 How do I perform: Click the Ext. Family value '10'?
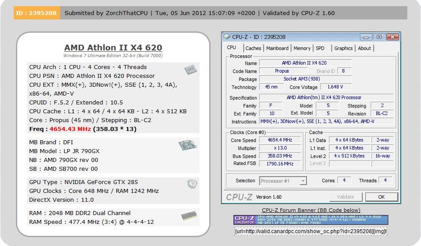point(271,113)
